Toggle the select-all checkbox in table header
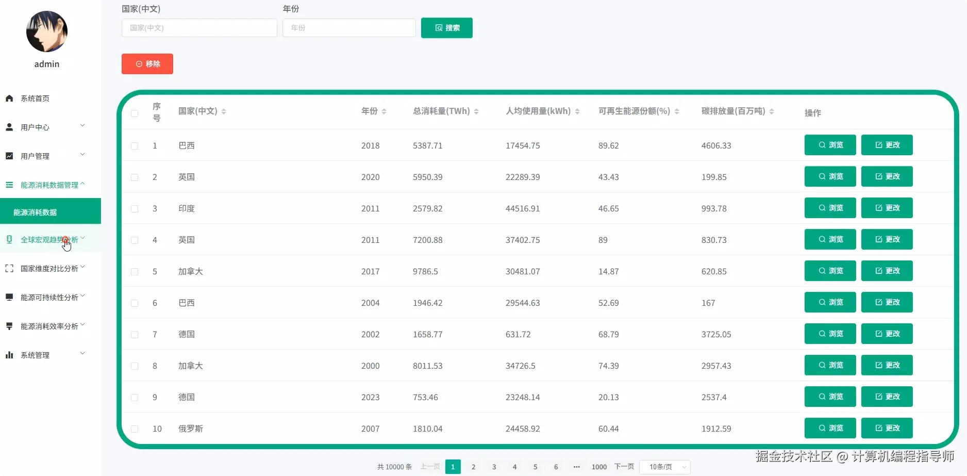Viewport: 967px width, 476px height. pos(135,114)
